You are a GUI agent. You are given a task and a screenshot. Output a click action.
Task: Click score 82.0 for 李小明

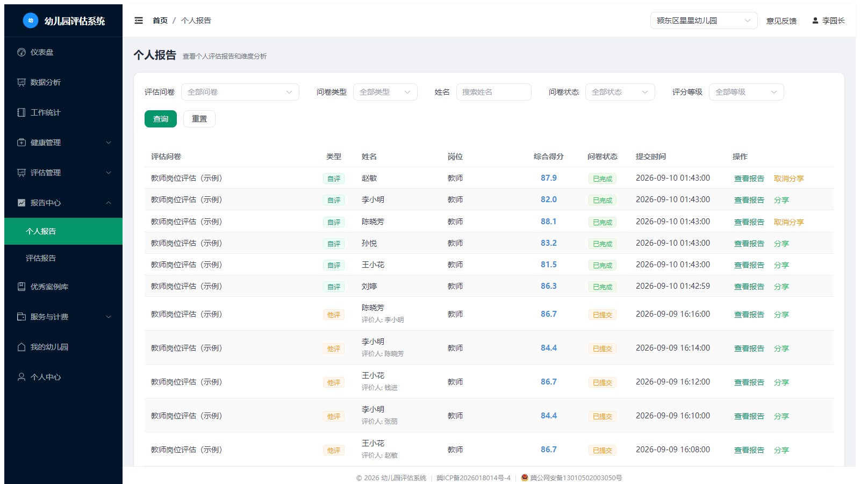(x=549, y=200)
